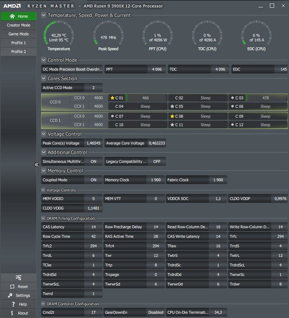Screen dimensions: 289x318
Task: Collapse Temperature, Speed, Power & Current section
Action: (x=43, y=15)
